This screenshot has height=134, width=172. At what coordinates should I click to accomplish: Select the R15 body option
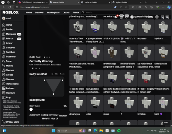click(56, 74)
